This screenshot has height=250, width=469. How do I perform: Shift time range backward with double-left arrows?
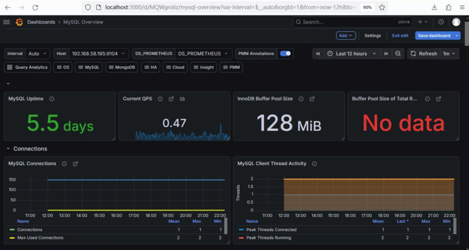tap(318, 54)
